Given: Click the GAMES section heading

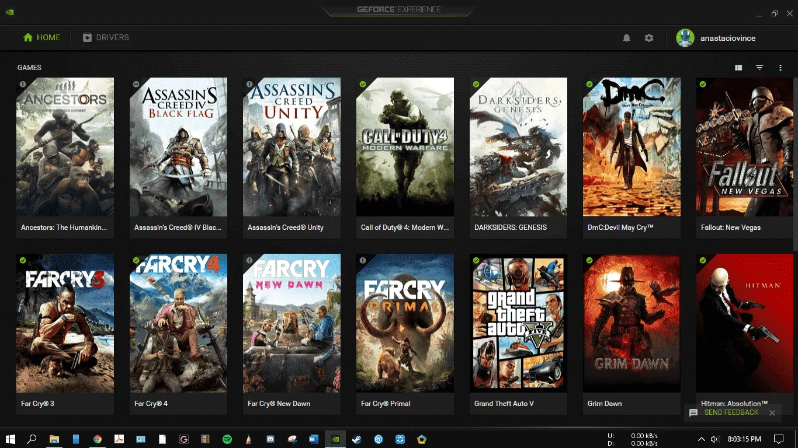Looking at the screenshot, I should click(29, 68).
